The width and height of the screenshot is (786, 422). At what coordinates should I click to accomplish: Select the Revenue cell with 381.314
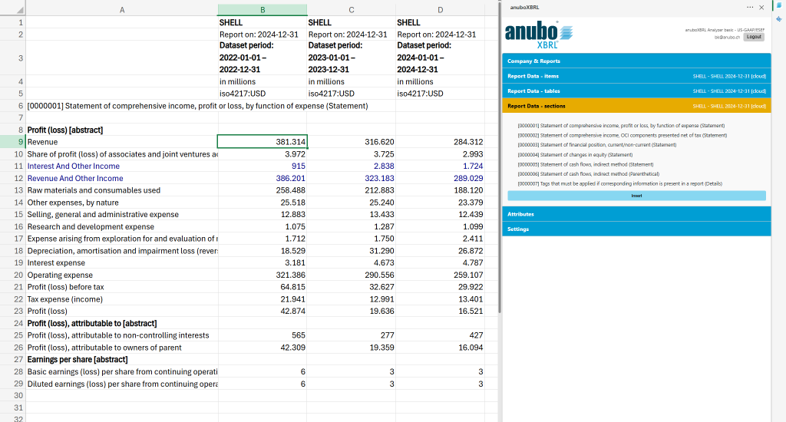point(263,142)
